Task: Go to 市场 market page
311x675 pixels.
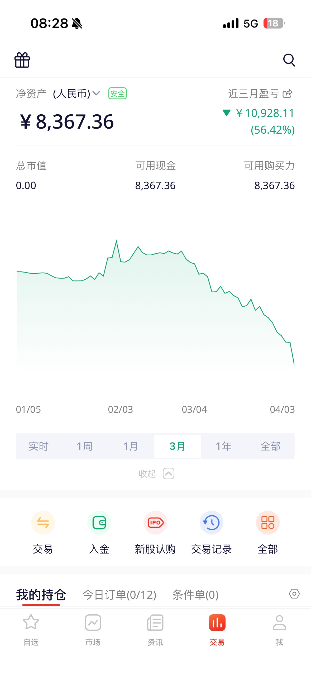Action: point(93,630)
